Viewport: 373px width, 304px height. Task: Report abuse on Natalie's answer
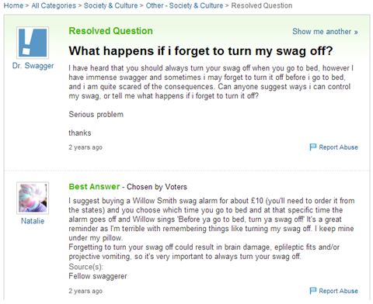click(x=338, y=291)
